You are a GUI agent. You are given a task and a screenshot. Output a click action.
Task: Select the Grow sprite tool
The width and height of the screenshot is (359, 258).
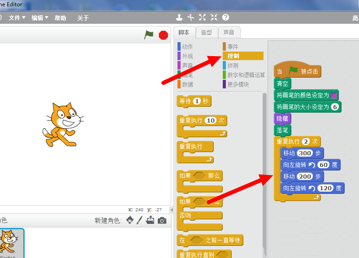click(x=202, y=17)
